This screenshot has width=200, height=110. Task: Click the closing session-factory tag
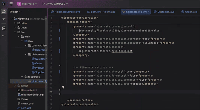80,100
